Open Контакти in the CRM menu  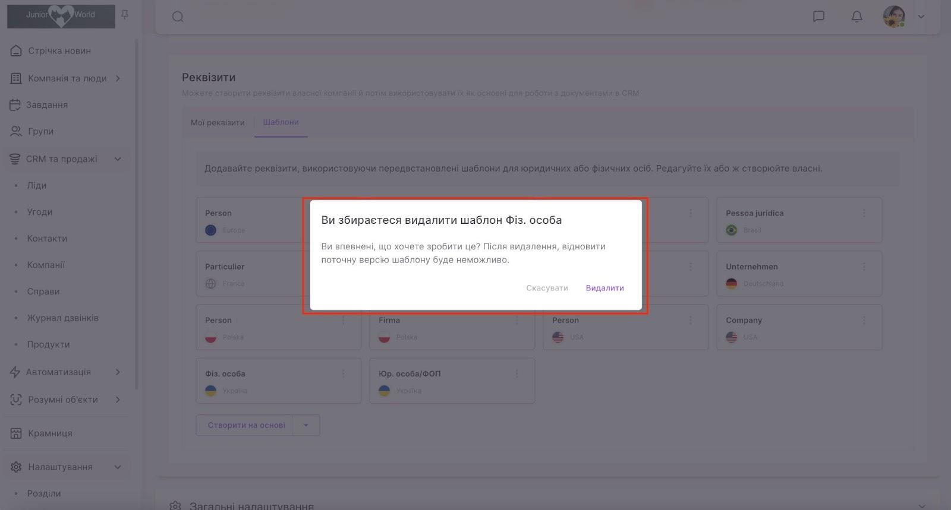(47, 239)
